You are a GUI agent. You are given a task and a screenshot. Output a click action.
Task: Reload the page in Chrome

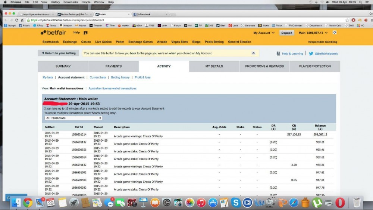click(17, 20)
